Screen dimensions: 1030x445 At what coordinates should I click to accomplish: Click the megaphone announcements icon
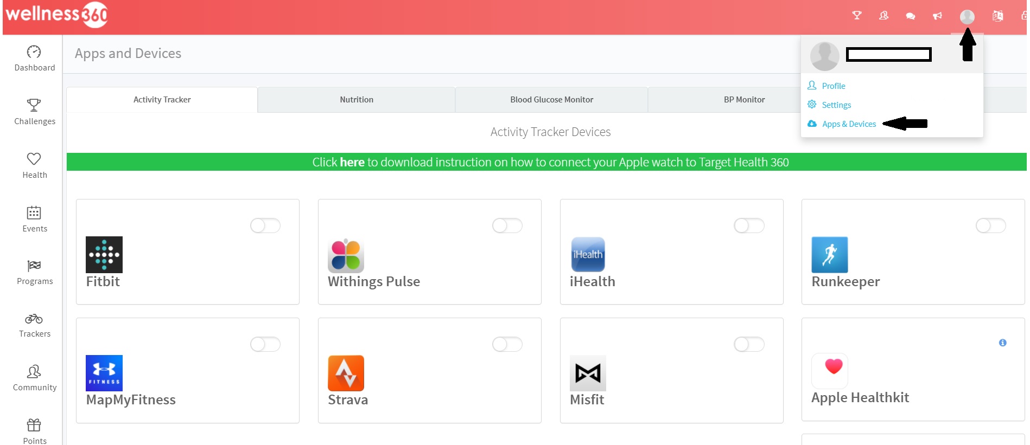937,16
